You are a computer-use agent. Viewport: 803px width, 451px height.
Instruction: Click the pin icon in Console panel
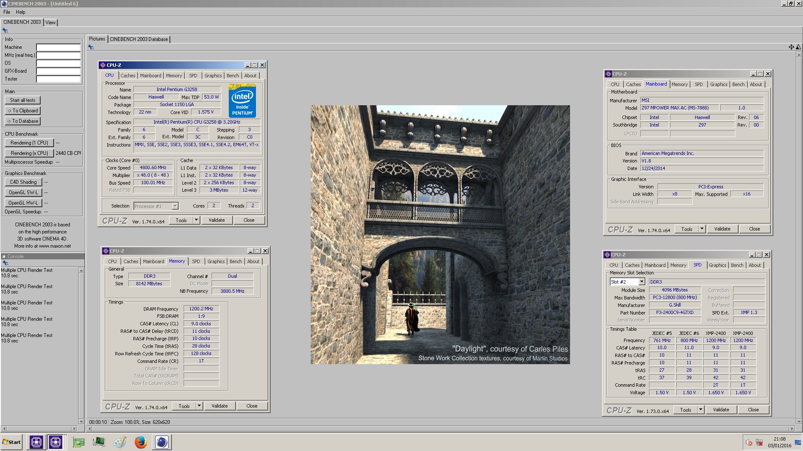(x=5, y=263)
